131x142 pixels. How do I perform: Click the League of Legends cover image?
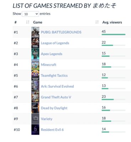(35, 43)
